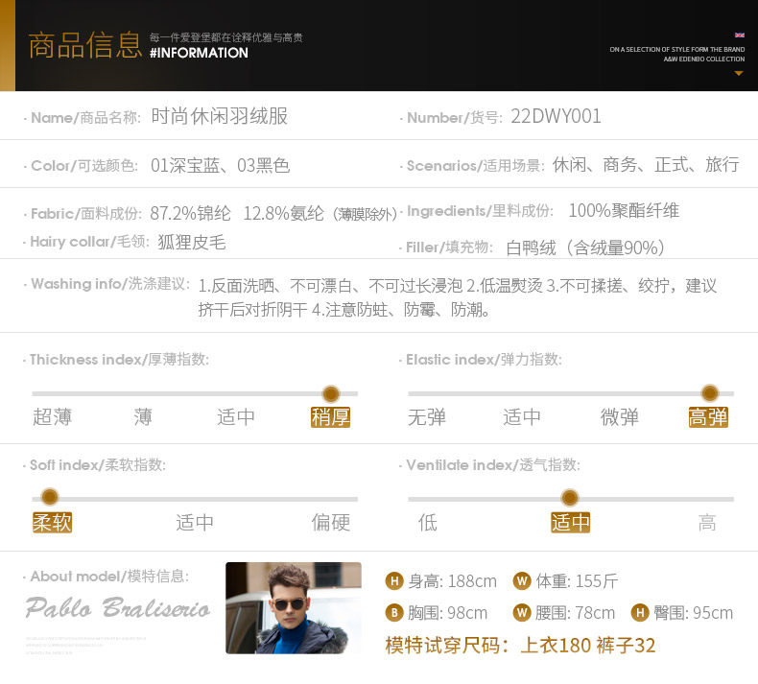Click the hip 'H' badge before 臀围
The width and height of the screenshot is (758, 684).
(x=640, y=613)
